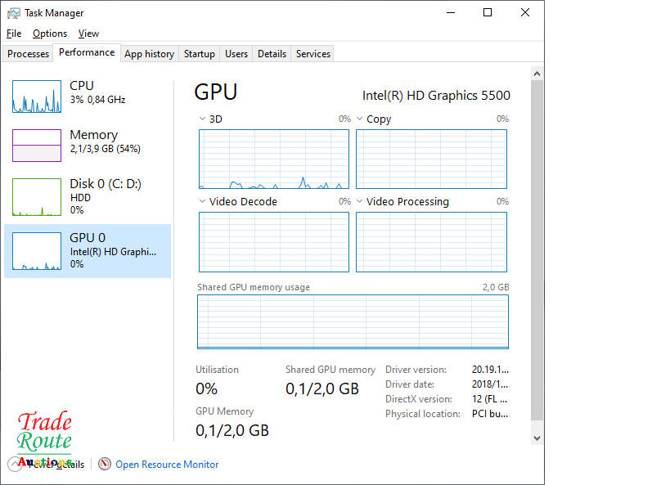Screen dimensions: 670x485
Task: Select the CPU usage graph thumbnail
Action: [37, 97]
